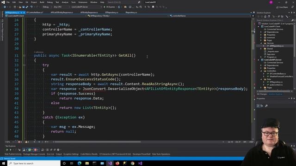Viewport: 296px width, 166px height.
Task: Open Firefox from taskbar
Action: 117,163
